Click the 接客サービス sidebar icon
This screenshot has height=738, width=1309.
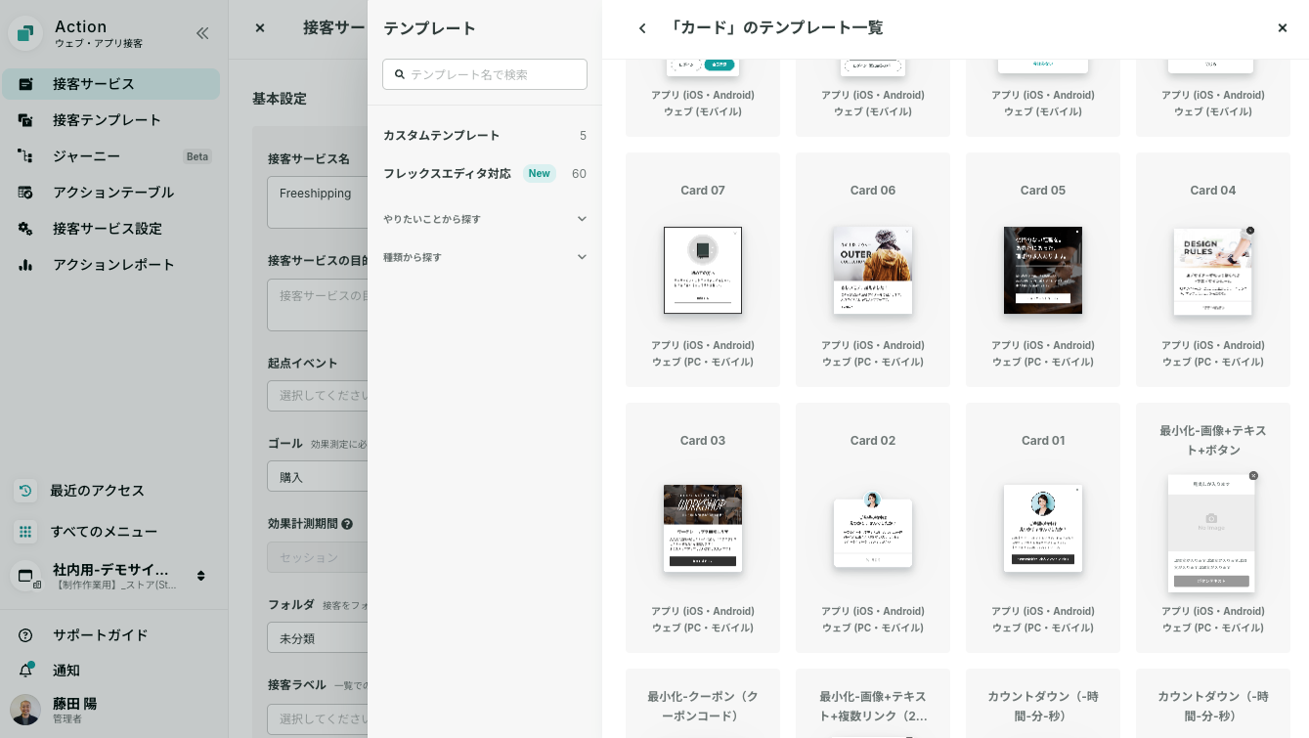[x=25, y=84]
